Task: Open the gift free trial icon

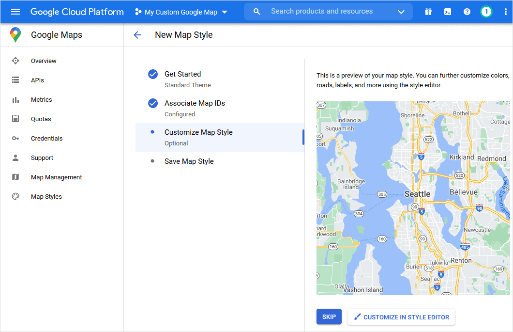Action: pyautogui.click(x=428, y=12)
